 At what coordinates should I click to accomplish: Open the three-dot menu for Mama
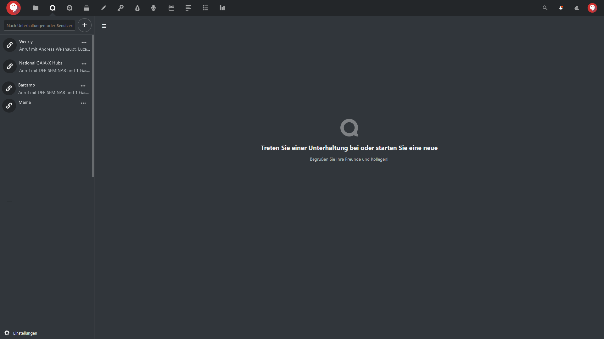[x=83, y=103]
